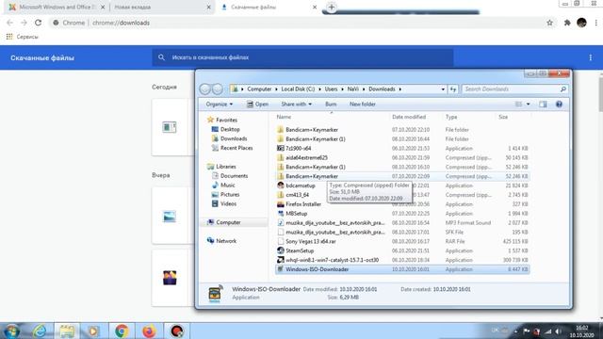The image size is (603, 339).
Task: Sort by Date modified column
Action: tap(409, 117)
